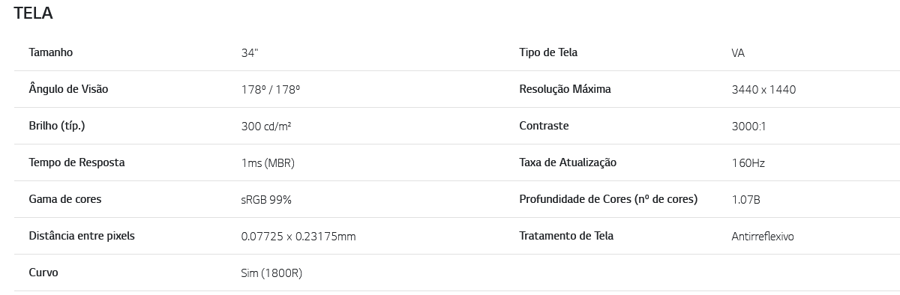Click the 300 cd/m² brightness value
Image resolution: width=900 pixels, height=295 pixels.
pos(266,126)
